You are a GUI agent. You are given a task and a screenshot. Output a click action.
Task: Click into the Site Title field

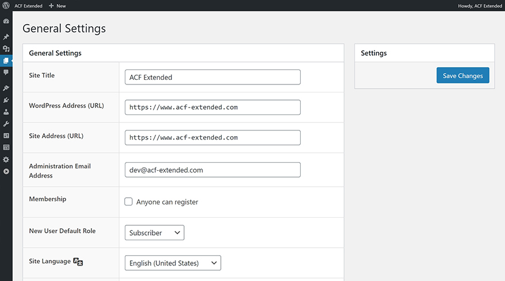coord(212,77)
